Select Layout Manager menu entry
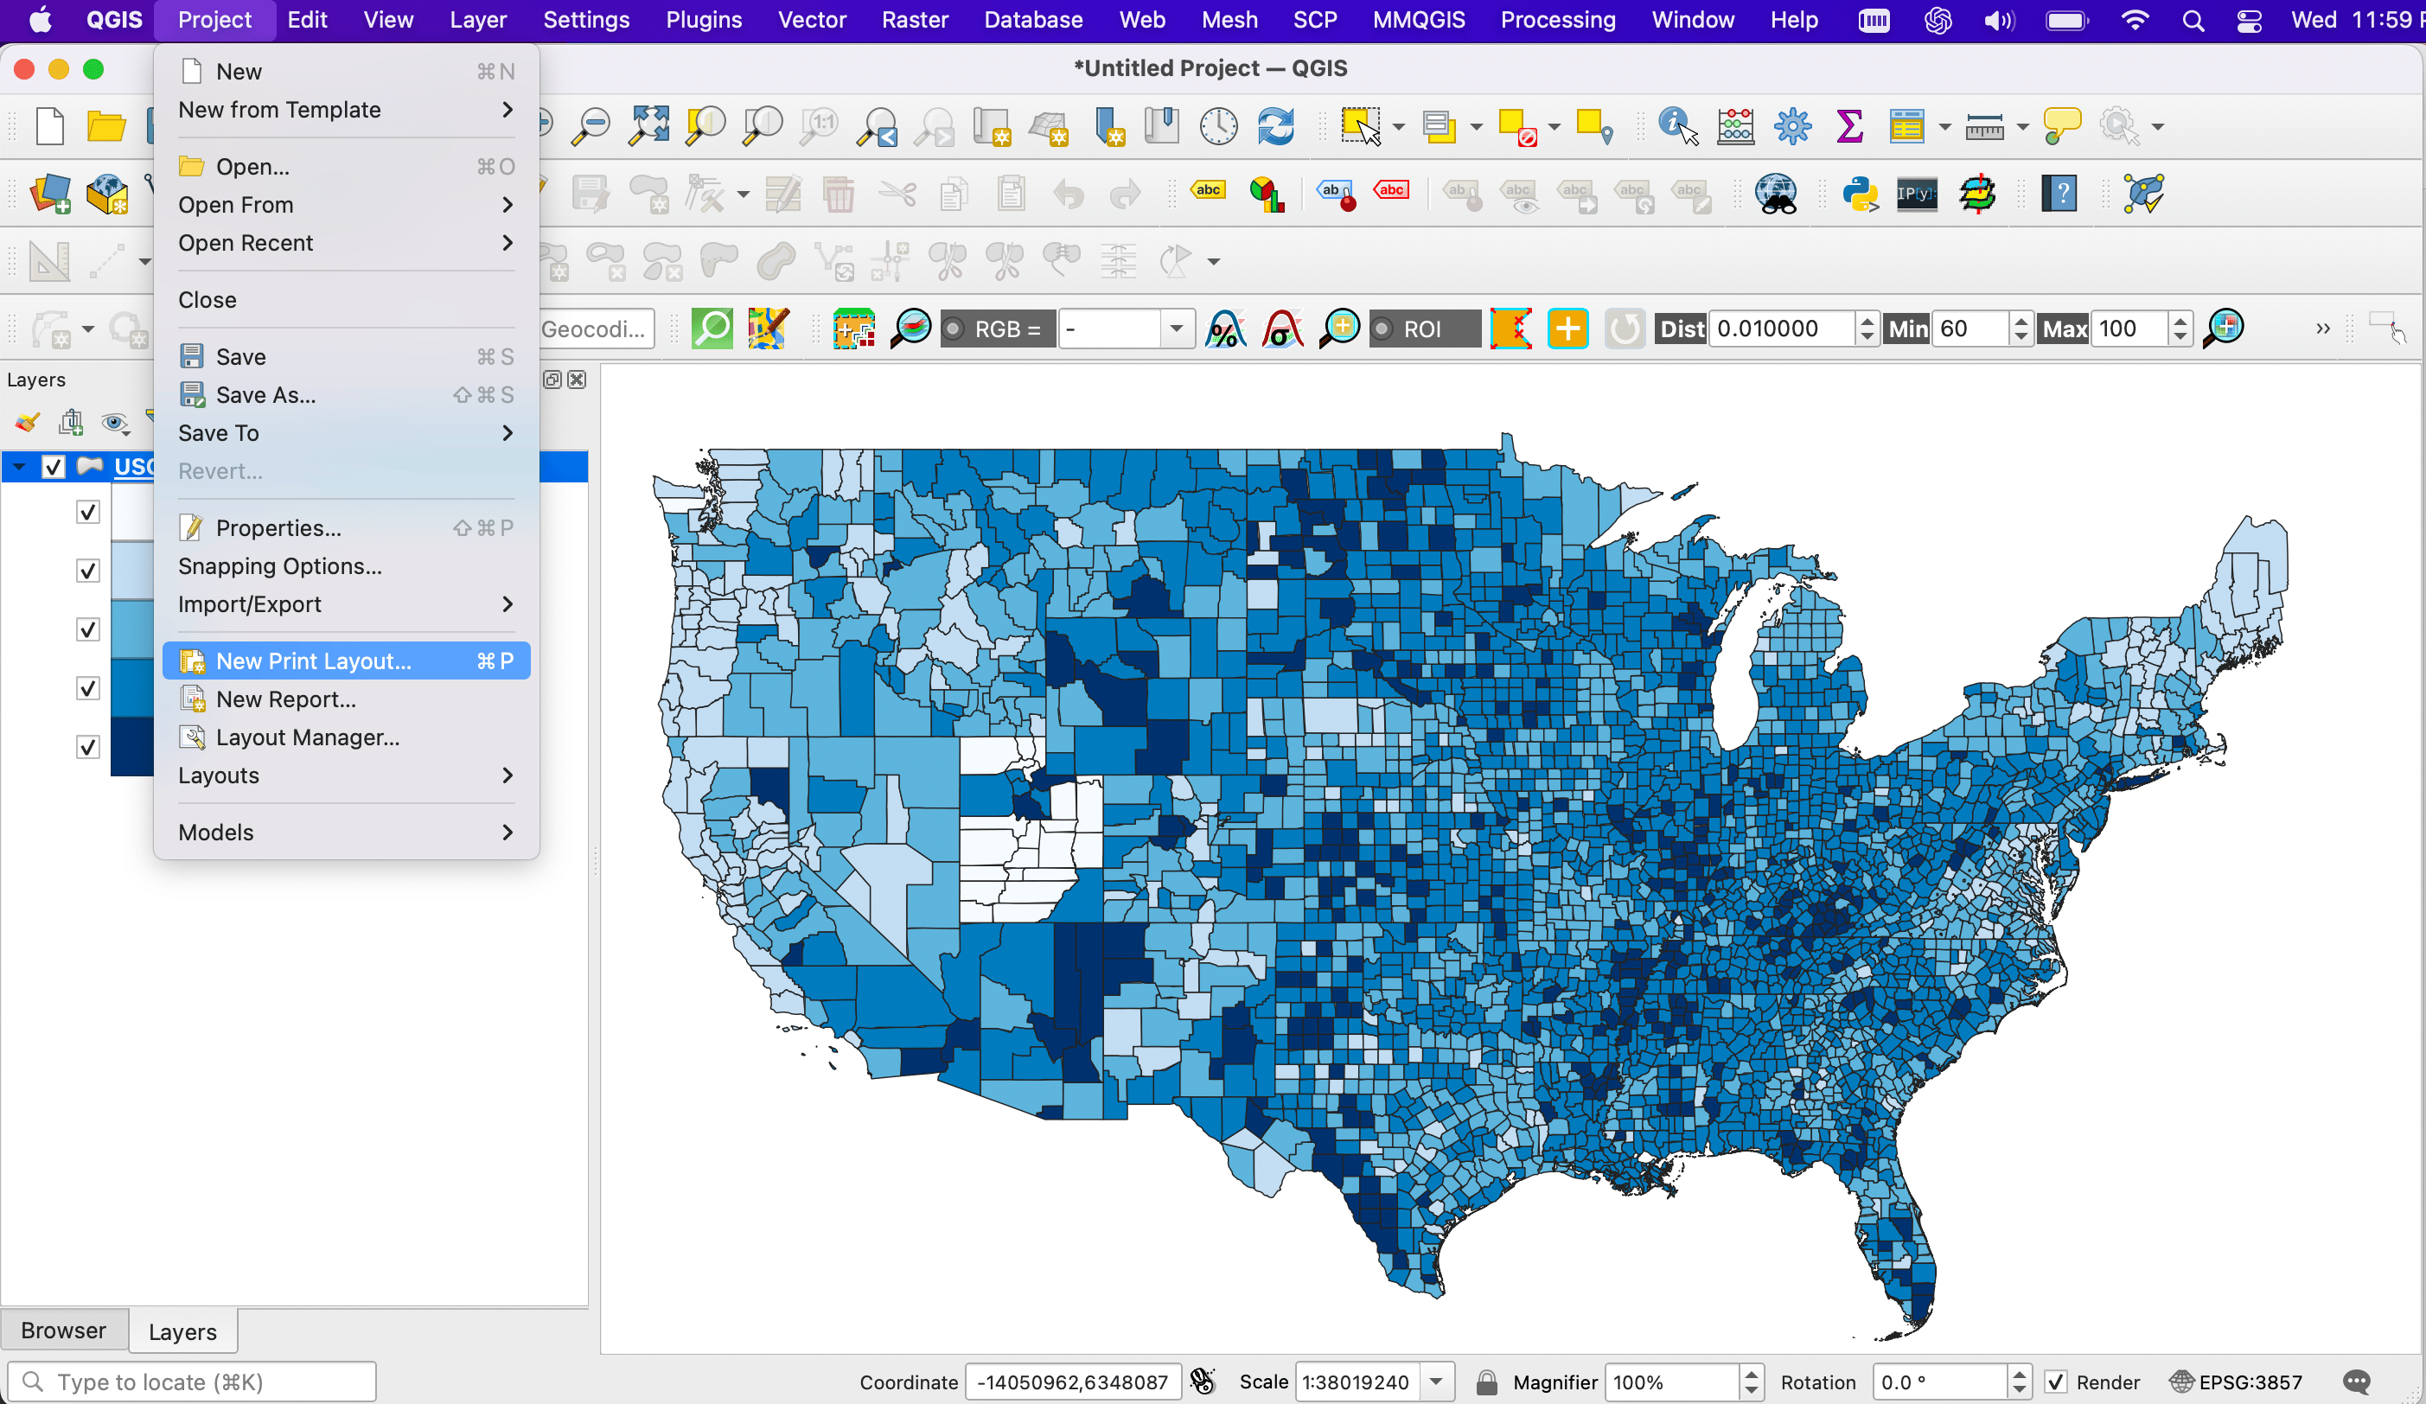Image resolution: width=2426 pixels, height=1404 pixels. [x=307, y=737]
